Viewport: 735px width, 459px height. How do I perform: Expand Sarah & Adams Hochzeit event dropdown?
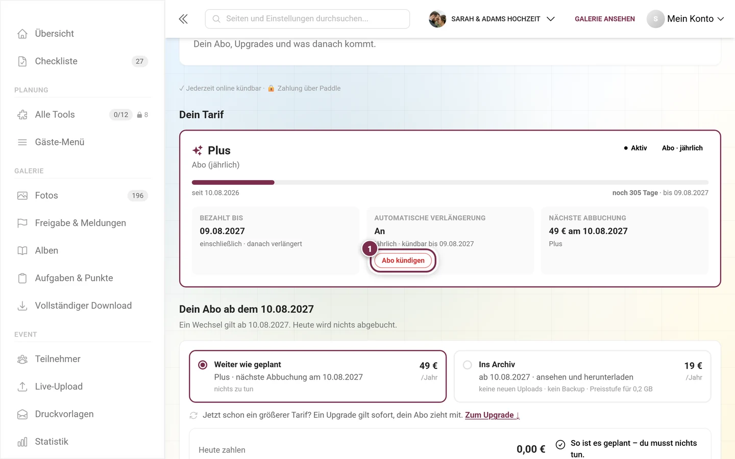coord(492,19)
